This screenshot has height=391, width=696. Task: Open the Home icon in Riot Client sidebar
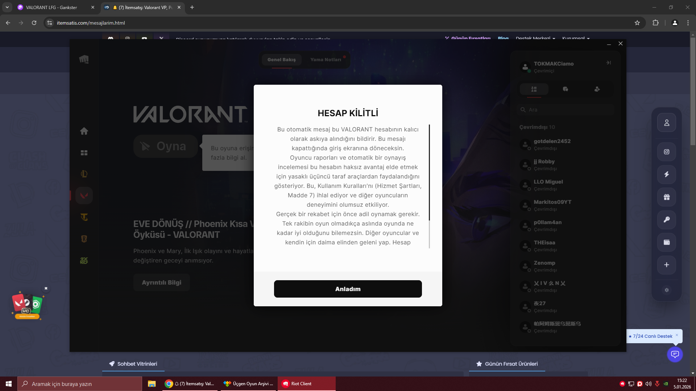(84, 131)
